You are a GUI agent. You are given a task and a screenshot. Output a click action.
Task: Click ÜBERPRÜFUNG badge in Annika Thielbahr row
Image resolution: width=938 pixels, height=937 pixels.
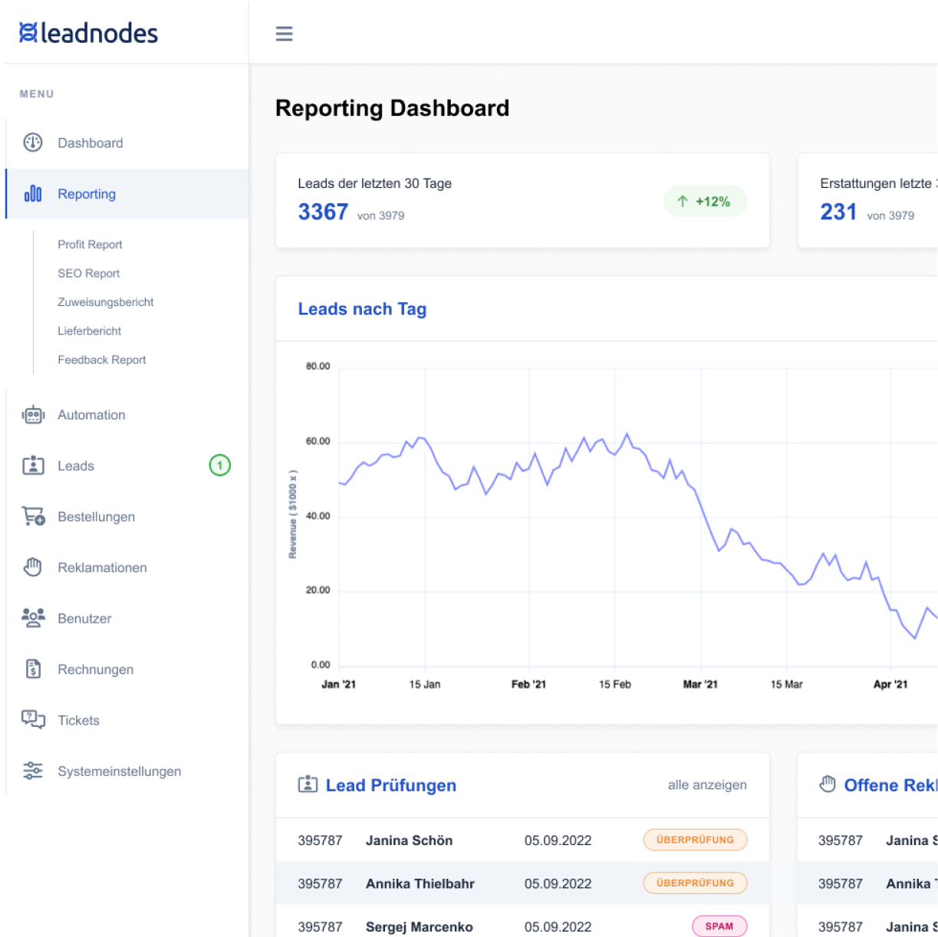tap(695, 883)
